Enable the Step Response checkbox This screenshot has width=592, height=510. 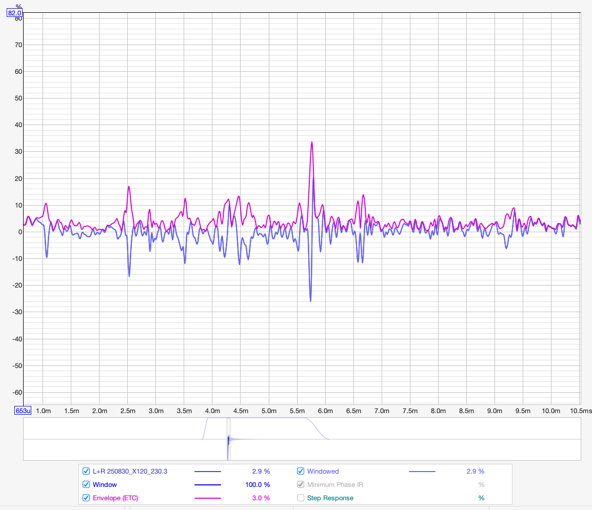301,498
